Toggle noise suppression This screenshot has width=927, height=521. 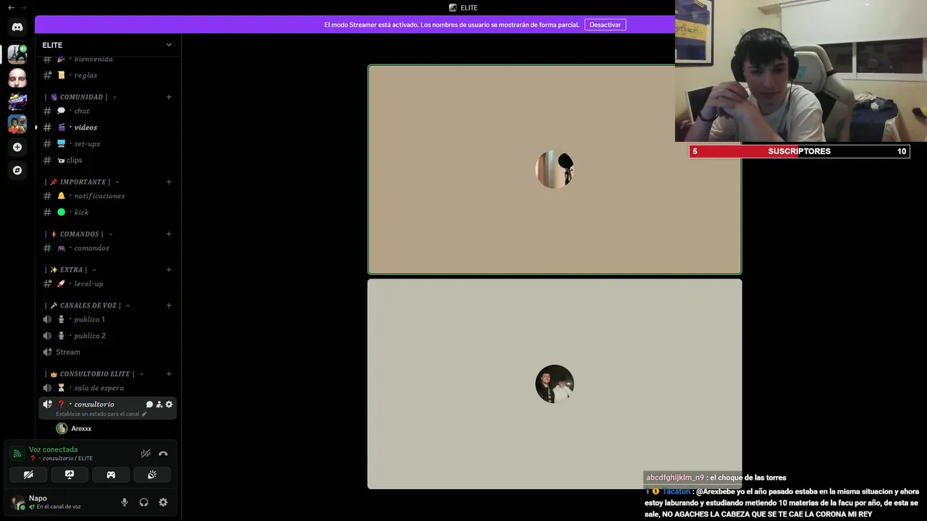click(146, 454)
